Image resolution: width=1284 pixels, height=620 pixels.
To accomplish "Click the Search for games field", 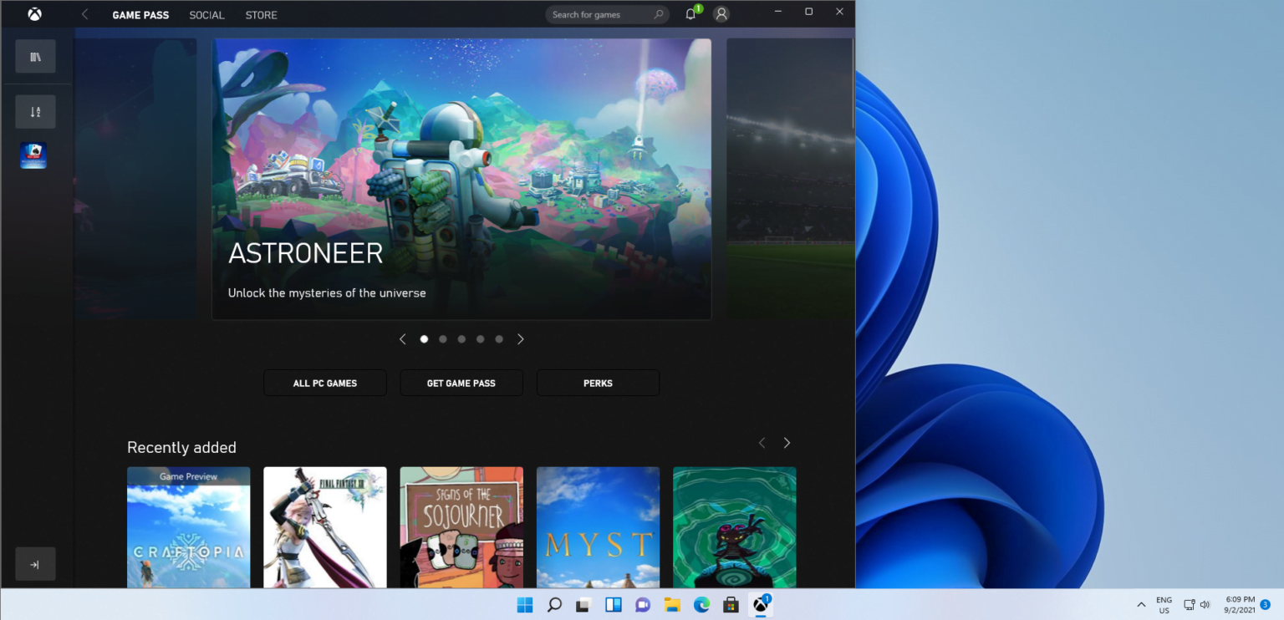I will tap(608, 14).
